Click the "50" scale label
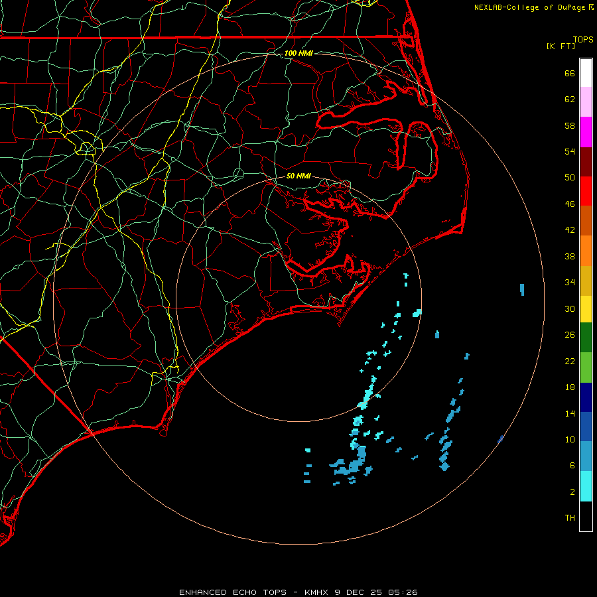Screen dimensions: 597x597 pyautogui.click(x=570, y=177)
